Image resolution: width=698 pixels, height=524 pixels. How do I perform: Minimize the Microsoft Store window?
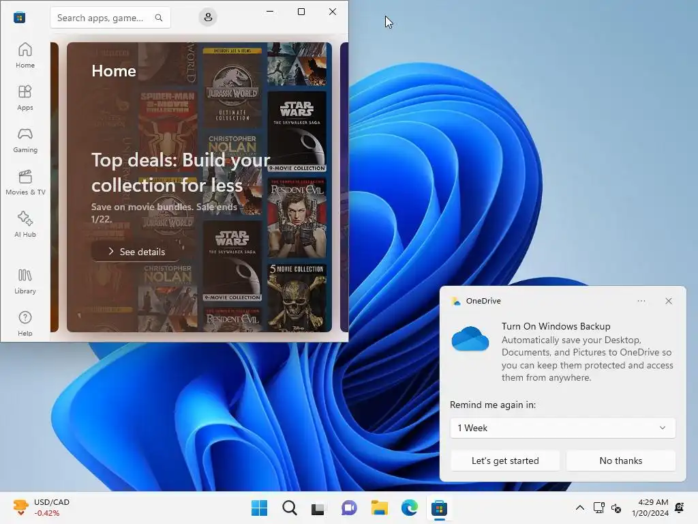pyautogui.click(x=270, y=12)
